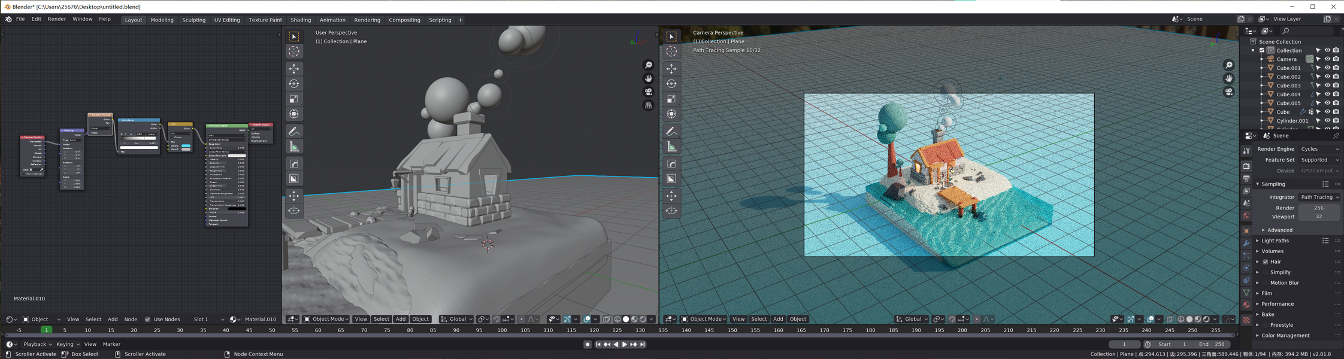Image resolution: width=1344 pixels, height=359 pixels.
Task: Uncheck the Collection exclude checkbox
Action: point(1262,51)
